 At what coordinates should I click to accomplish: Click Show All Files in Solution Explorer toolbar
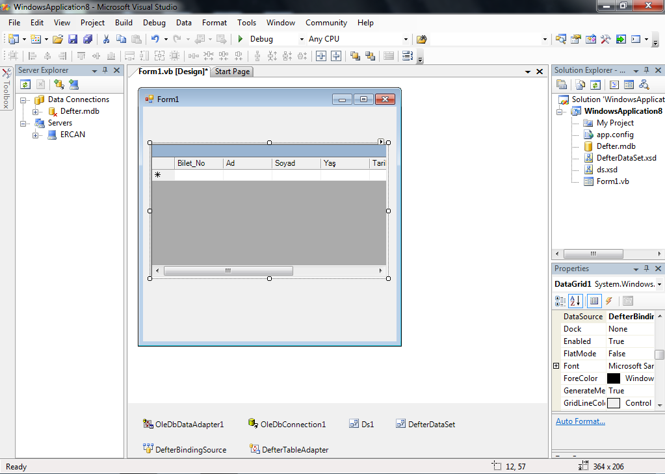point(580,85)
